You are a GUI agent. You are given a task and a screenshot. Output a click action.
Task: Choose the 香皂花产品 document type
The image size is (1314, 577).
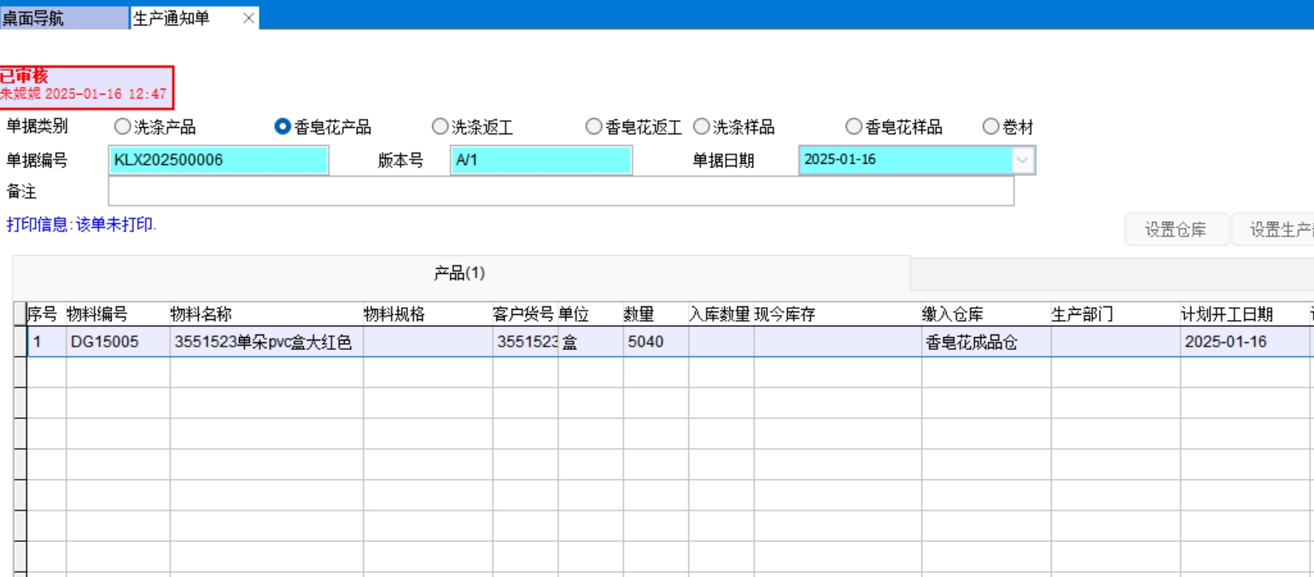pos(283,127)
